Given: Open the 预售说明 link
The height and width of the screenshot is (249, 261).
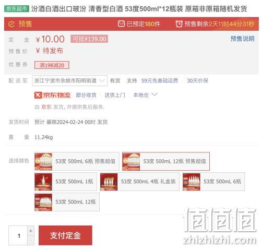Looking at the screenshot, I should pos(242,39).
